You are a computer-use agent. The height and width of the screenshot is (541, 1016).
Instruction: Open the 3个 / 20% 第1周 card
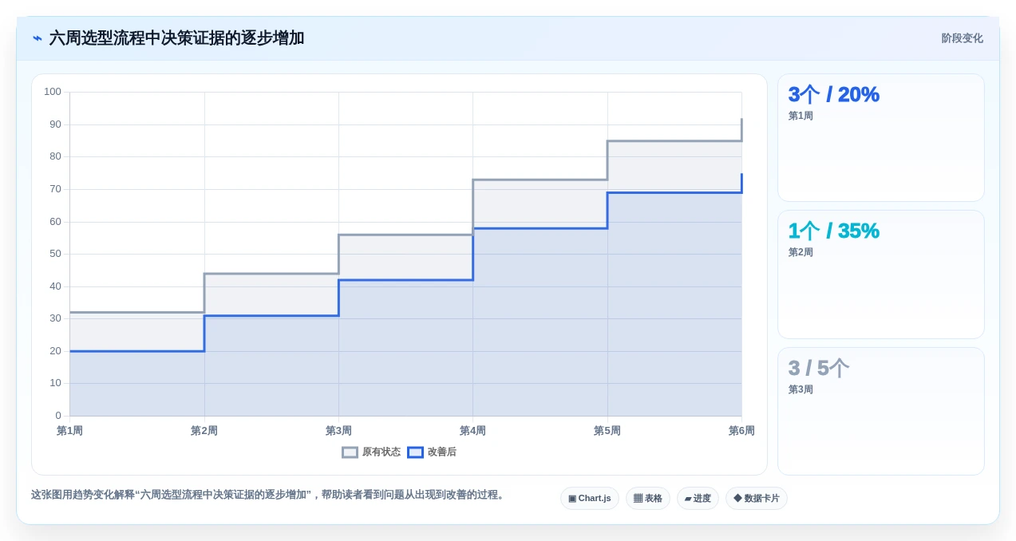pos(881,138)
